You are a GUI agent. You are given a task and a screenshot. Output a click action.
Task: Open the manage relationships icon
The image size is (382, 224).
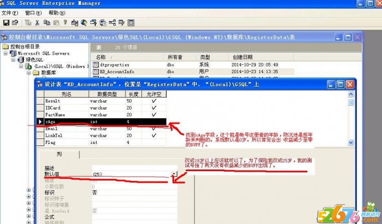pos(112,23)
